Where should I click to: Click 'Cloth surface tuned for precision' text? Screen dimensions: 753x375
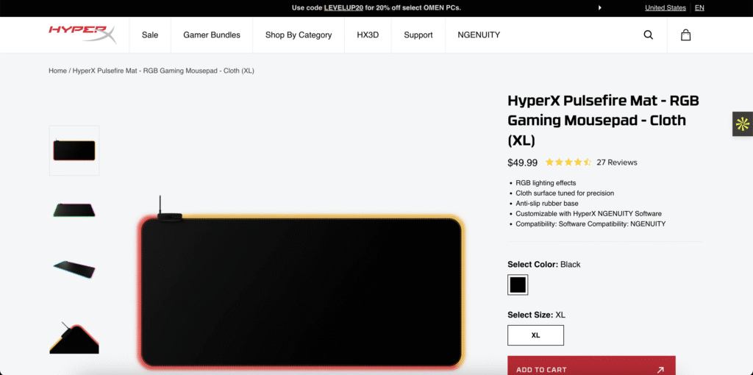pyautogui.click(x=565, y=193)
